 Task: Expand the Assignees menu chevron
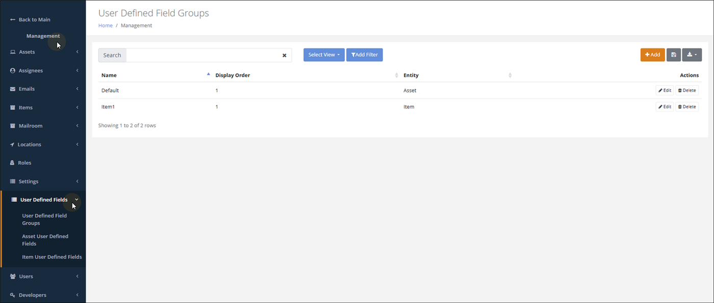[78, 70]
